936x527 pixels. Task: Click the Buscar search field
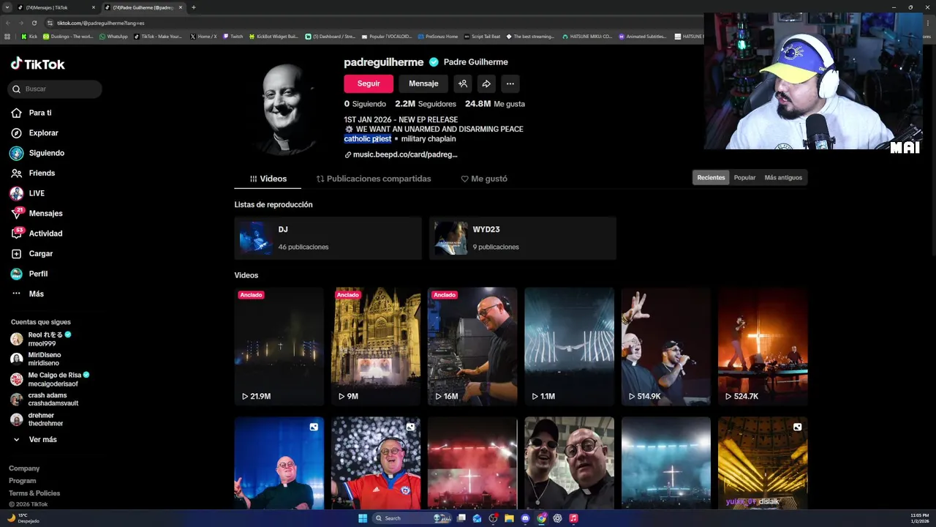click(55, 89)
